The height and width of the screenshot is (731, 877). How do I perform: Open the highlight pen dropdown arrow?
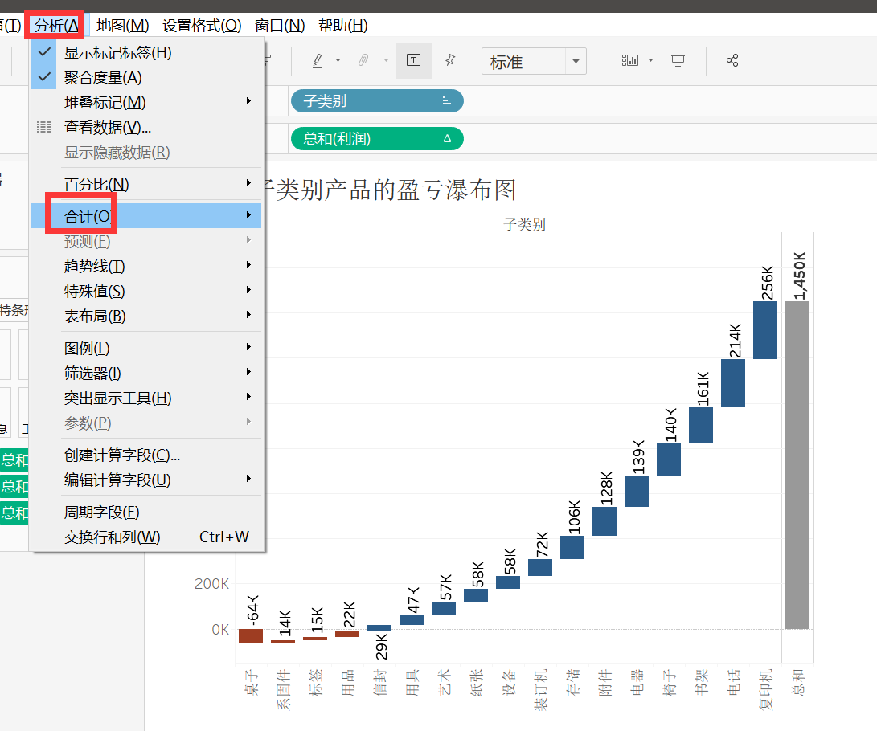(x=338, y=60)
